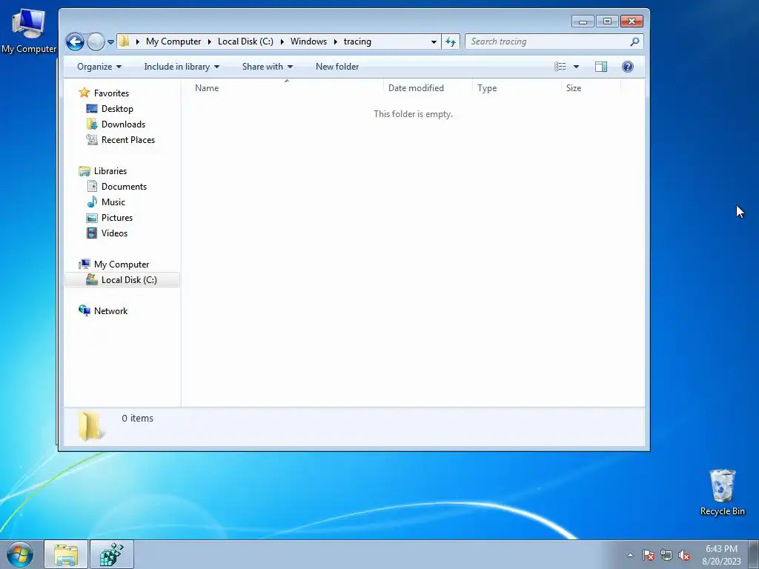Maximize the Explorer window
Viewport: 759px width, 569px height.
[x=607, y=21]
